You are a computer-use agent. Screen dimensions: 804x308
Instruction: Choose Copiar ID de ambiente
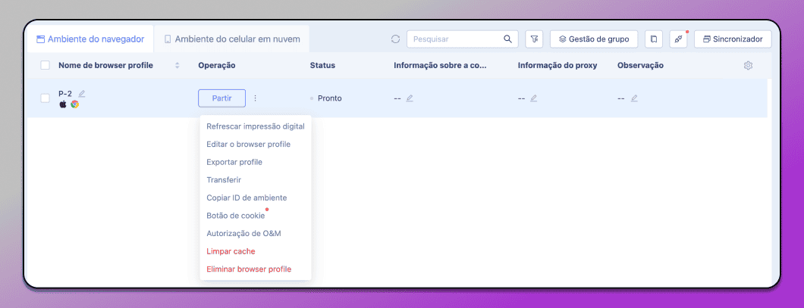256,198
